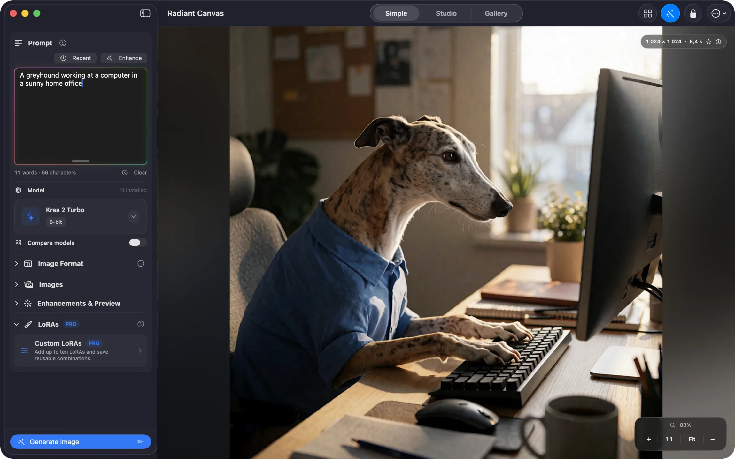Click the LoRAs info icon
Screen dimensions: 735x459
point(141,324)
